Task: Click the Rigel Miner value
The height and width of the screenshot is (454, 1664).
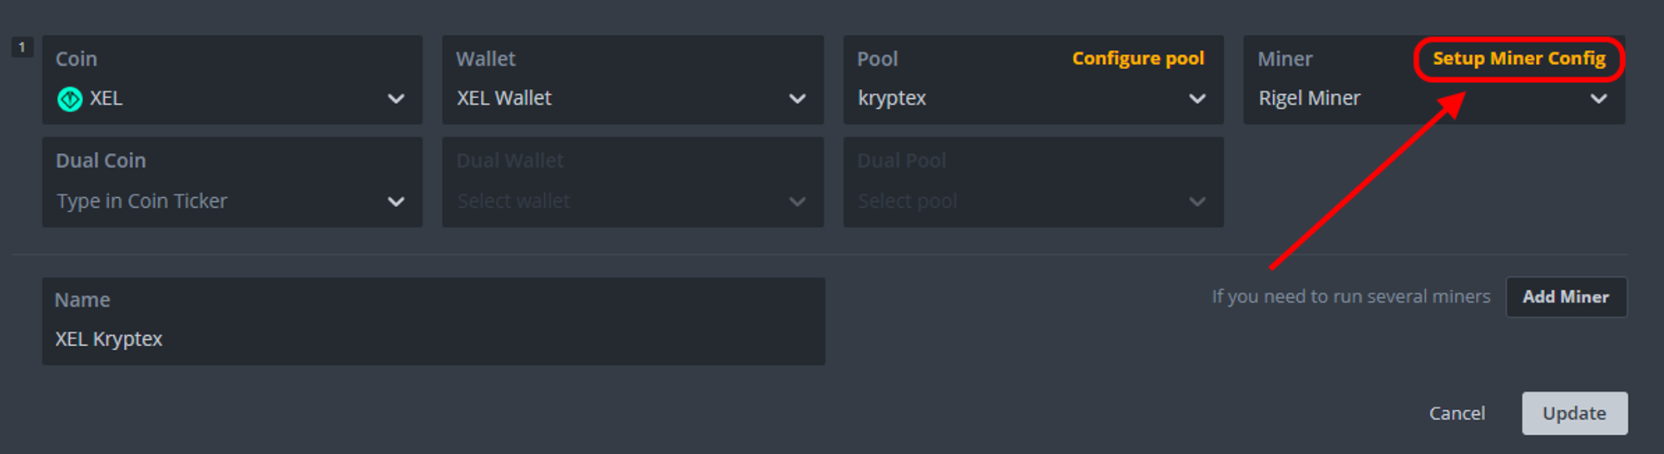Action: (1310, 98)
